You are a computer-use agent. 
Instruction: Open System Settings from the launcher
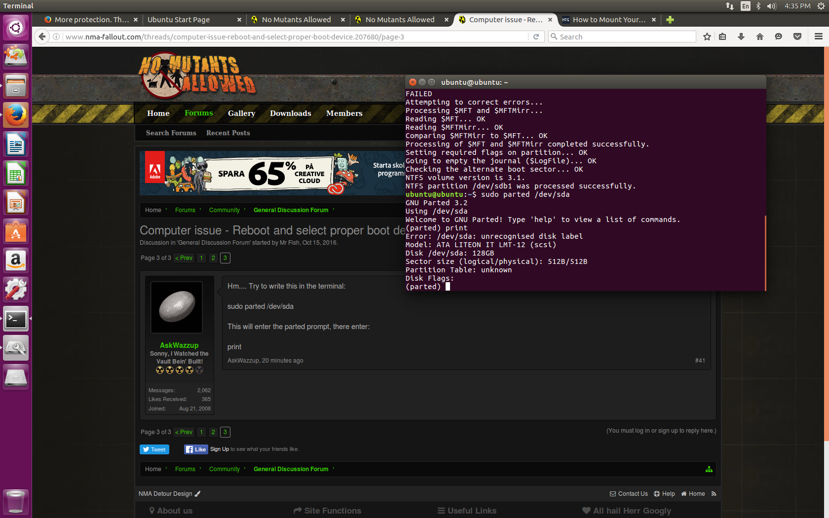(x=16, y=290)
